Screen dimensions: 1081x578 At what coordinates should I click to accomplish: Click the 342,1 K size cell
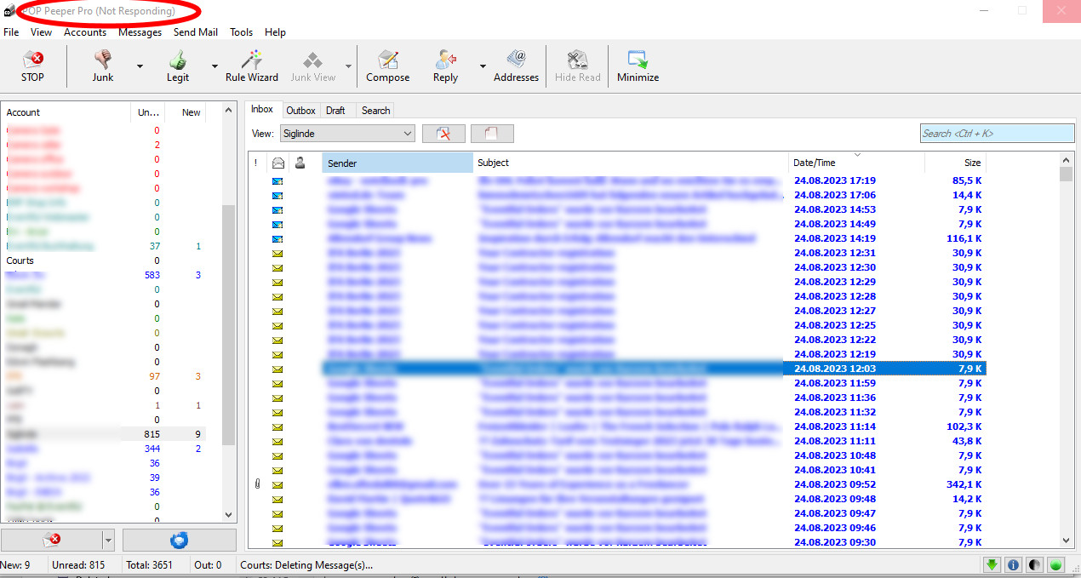(x=965, y=484)
